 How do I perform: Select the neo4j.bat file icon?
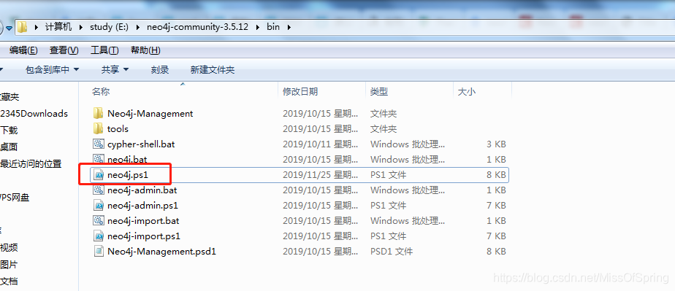tap(99, 159)
